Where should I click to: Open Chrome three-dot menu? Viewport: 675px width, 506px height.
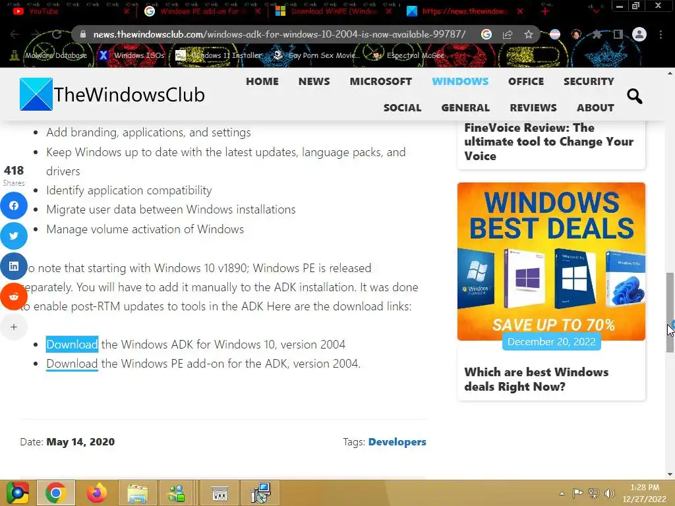[660, 34]
